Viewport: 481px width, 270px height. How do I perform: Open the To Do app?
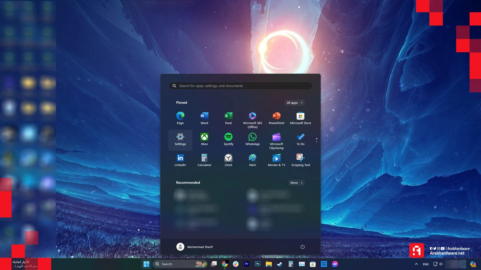(300, 139)
